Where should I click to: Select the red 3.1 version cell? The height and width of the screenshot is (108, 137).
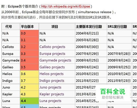coord(29,40)
